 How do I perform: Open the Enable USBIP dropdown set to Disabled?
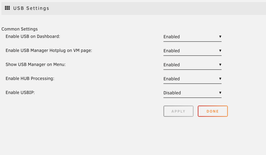click(192, 93)
